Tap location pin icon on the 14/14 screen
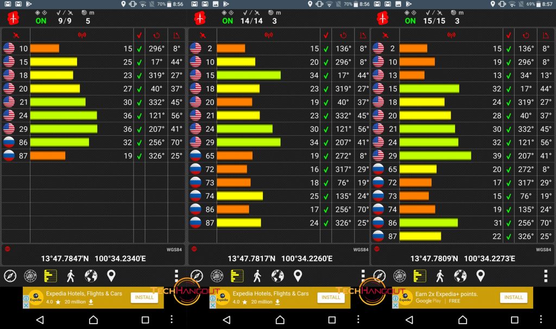 coord(298,276)
